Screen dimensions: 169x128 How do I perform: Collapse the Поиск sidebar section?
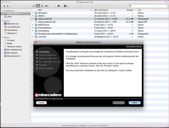coord(2,37)
